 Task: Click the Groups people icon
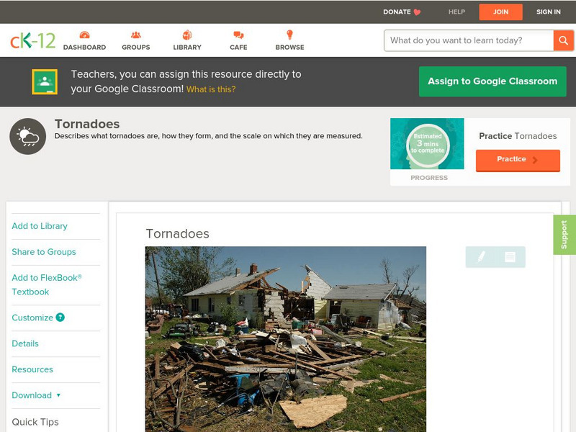coord(135,34)
